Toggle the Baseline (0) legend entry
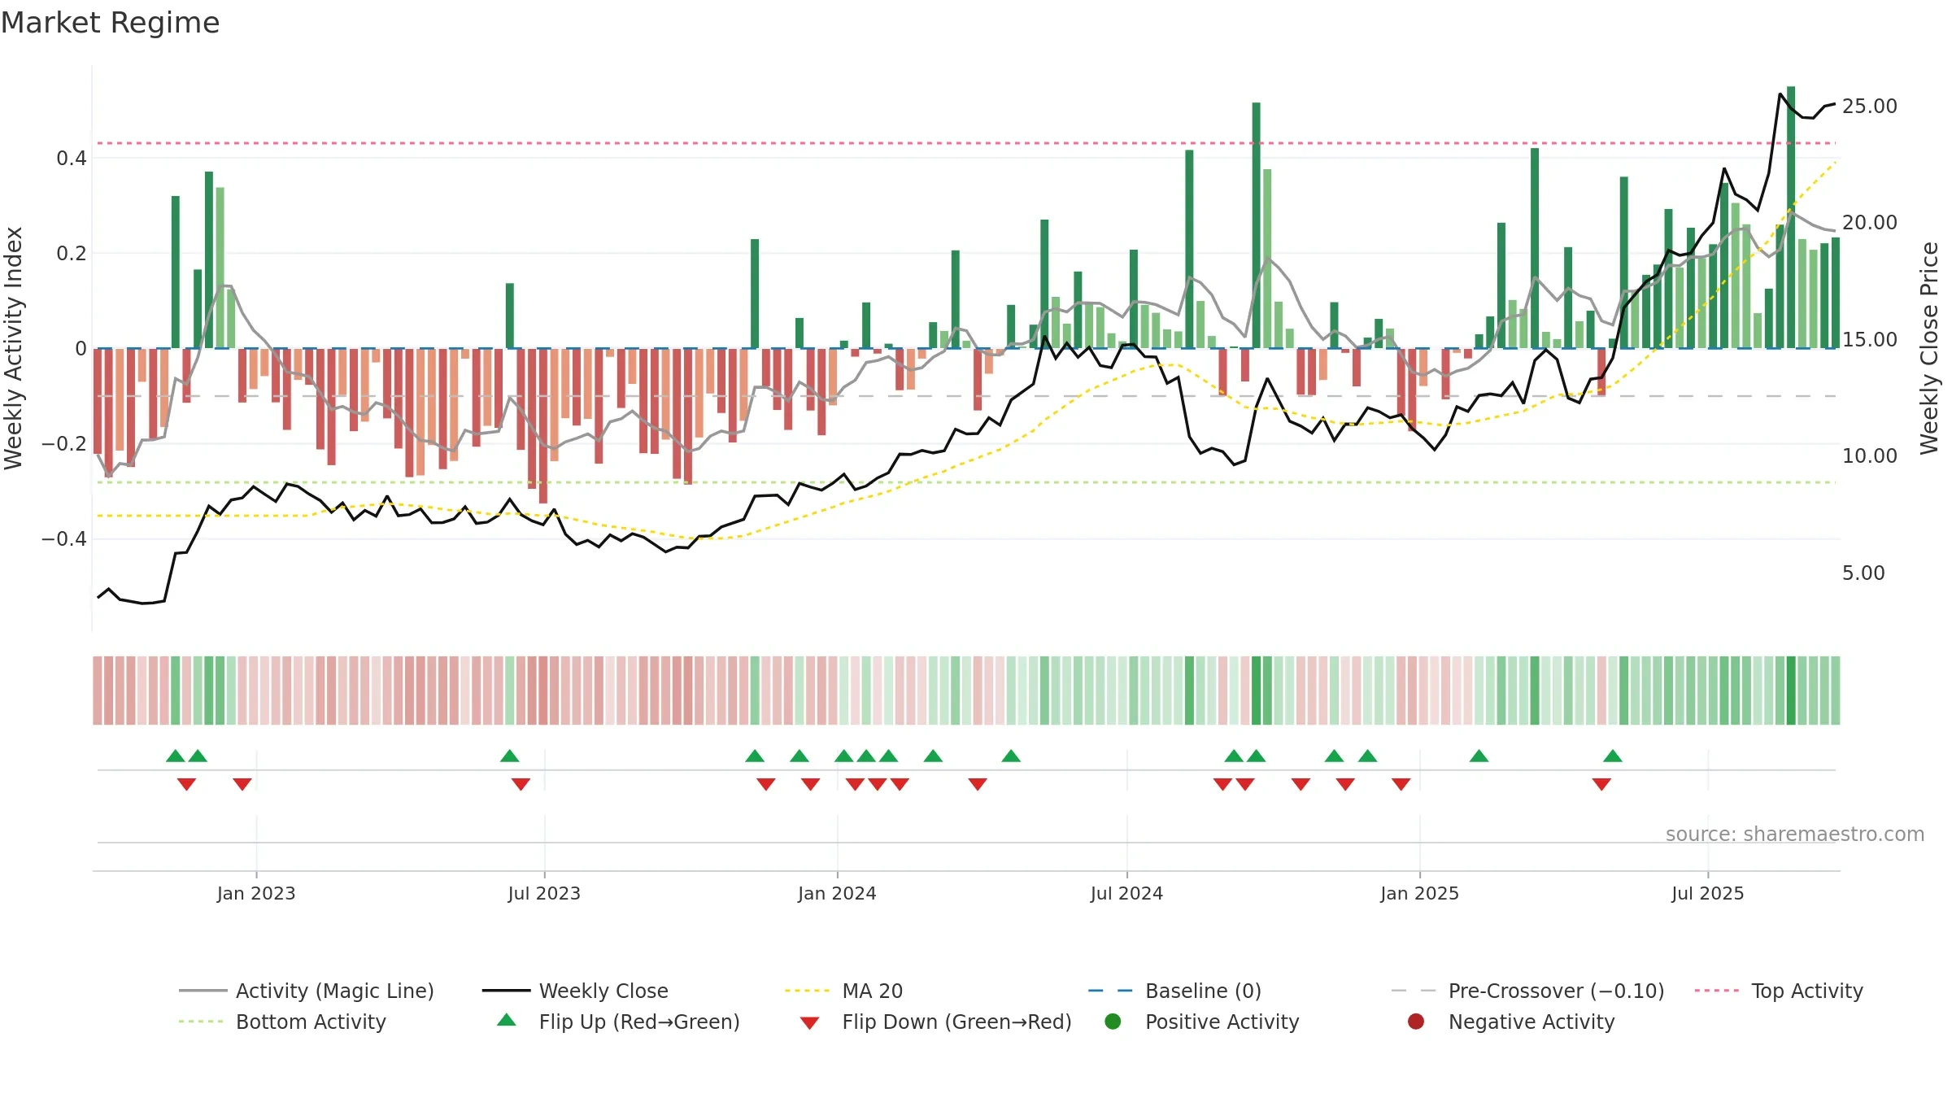The width and height of the screenshot is (1952, 1098). (x=1174, y=991)
